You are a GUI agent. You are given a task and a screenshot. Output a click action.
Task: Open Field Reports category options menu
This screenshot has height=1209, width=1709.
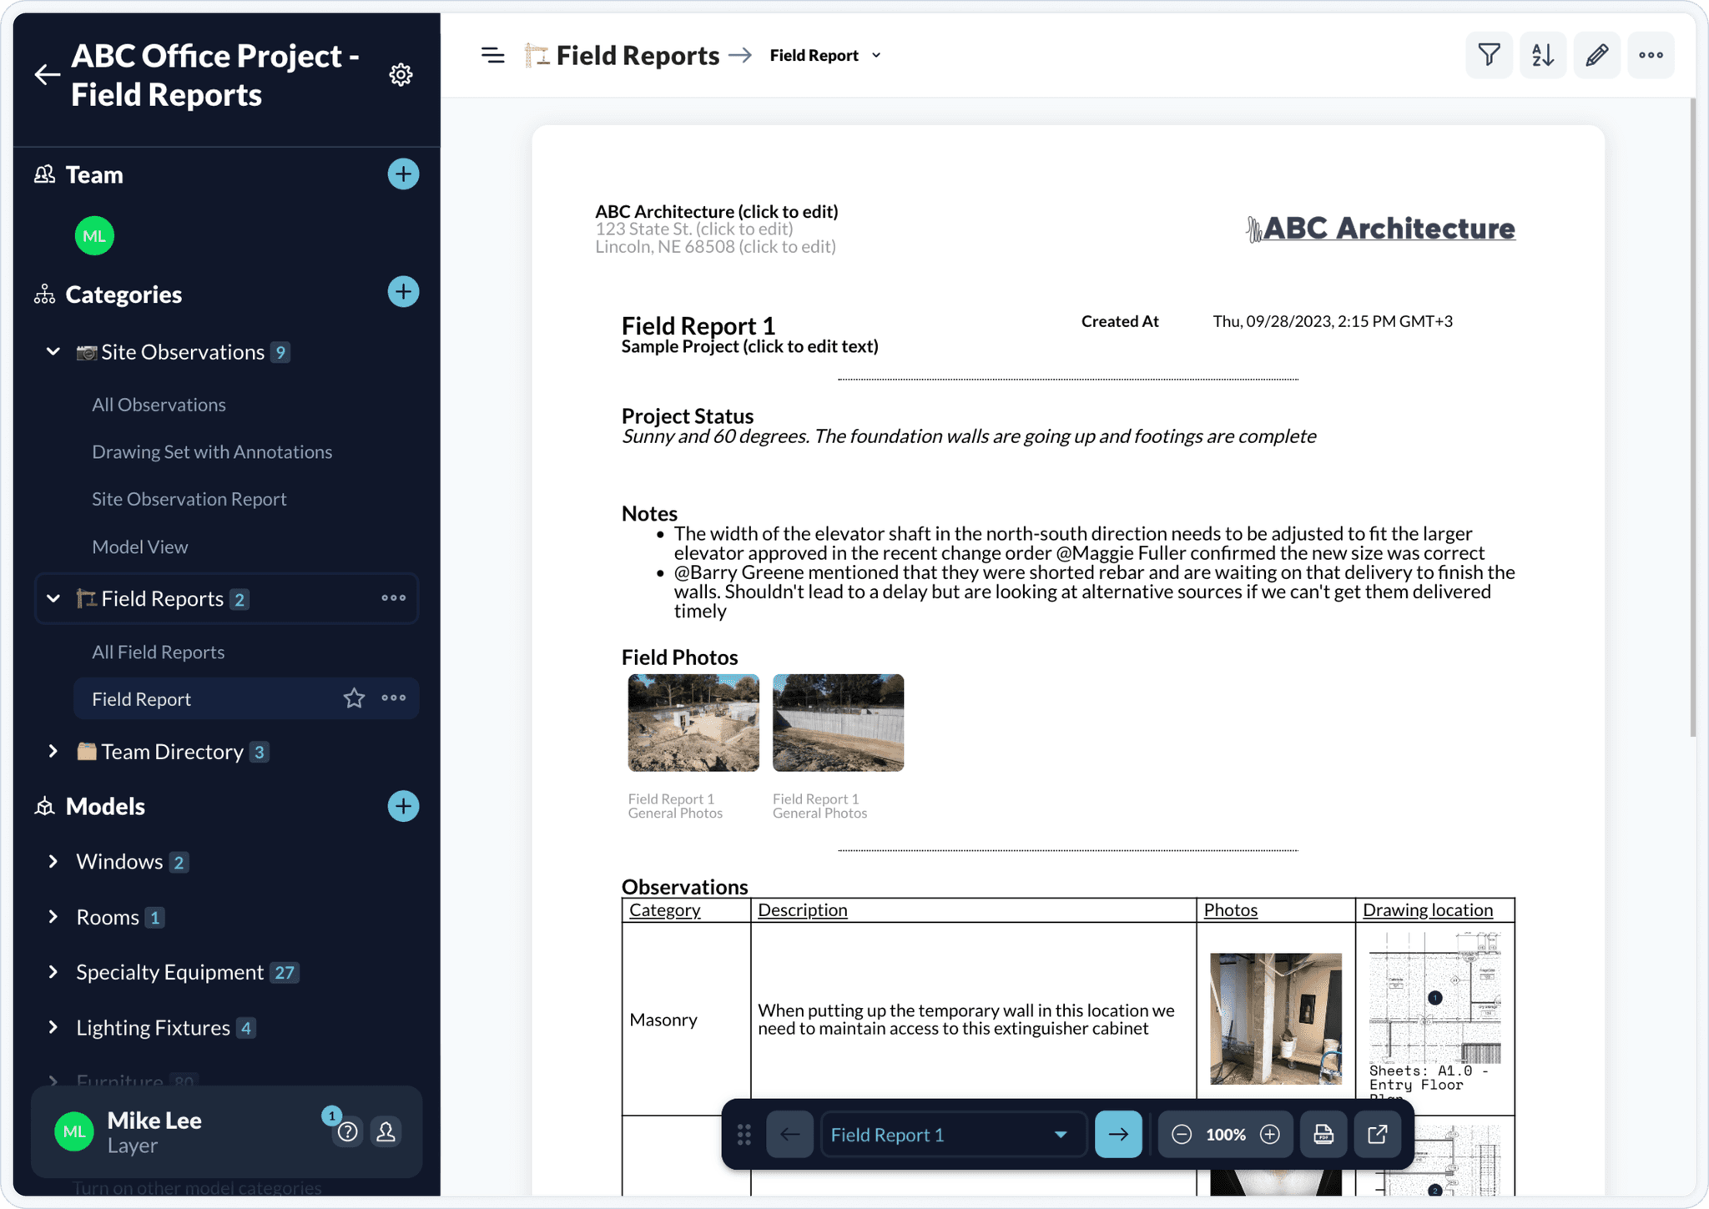coord(394,598)
